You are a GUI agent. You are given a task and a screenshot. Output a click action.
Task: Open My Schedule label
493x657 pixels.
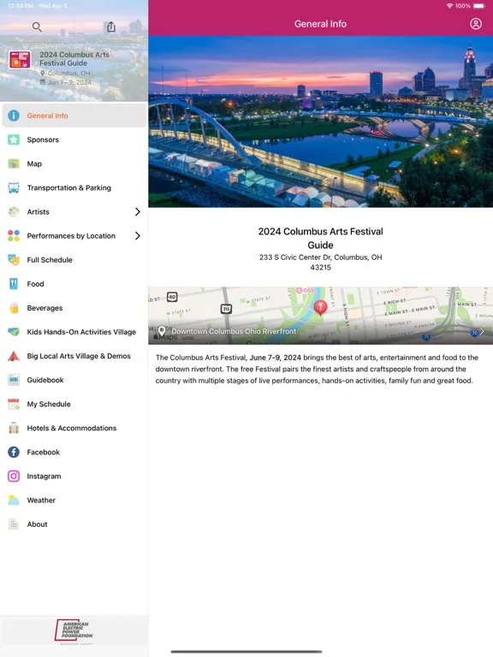[x=49, y=404]
